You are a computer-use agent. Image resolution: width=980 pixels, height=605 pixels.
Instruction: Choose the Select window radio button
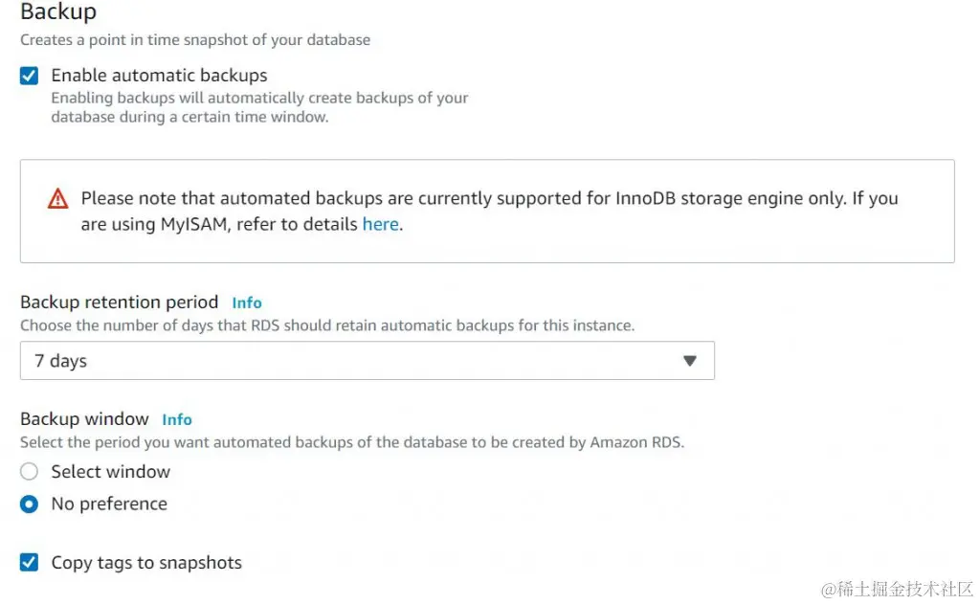30,472
